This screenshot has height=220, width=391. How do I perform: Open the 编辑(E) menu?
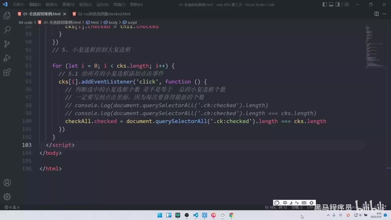35,5
